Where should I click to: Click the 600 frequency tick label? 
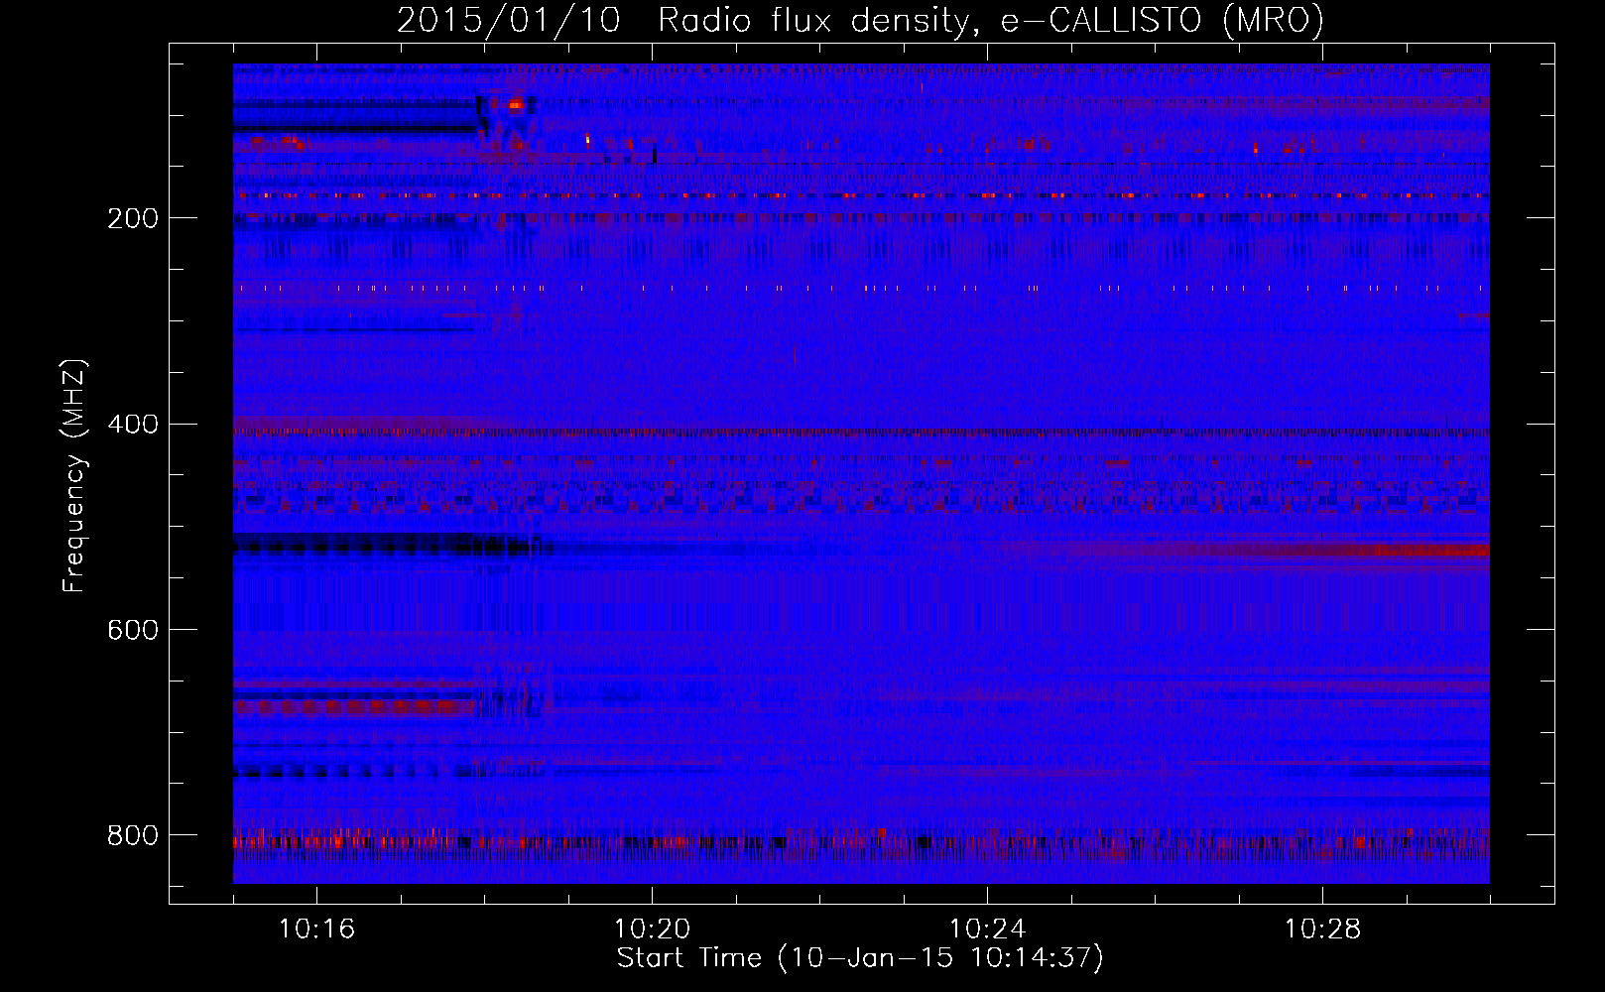tap(132, 631)
